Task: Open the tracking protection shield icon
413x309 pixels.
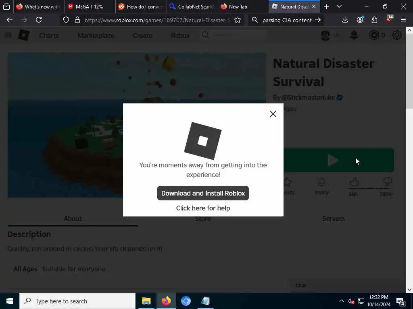Action: click(66, 20)
